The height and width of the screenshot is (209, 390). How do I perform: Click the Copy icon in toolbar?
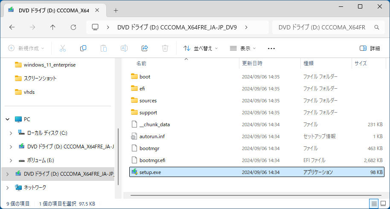pos(83,48)
